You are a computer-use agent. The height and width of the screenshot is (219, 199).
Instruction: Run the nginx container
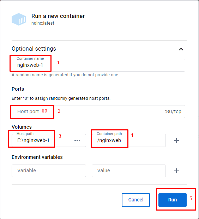tap(173, 200)
